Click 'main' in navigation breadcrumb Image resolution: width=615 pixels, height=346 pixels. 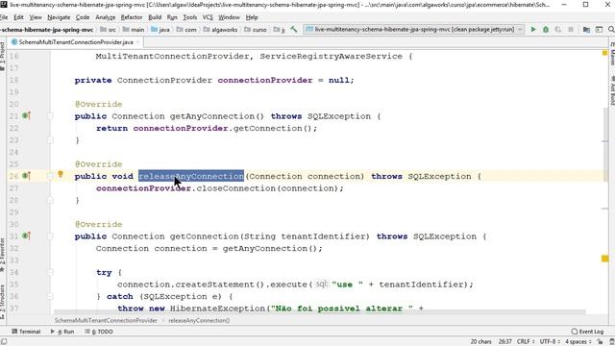pyautogui.click(x=134, y=30)
